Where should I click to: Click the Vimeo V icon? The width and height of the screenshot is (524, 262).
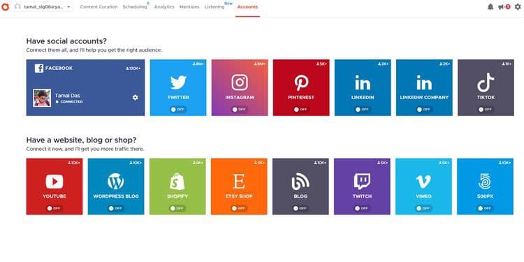[423, 182]
